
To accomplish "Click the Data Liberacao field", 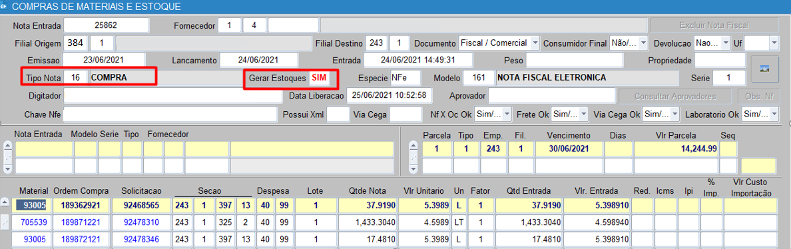I will (390, 95).
